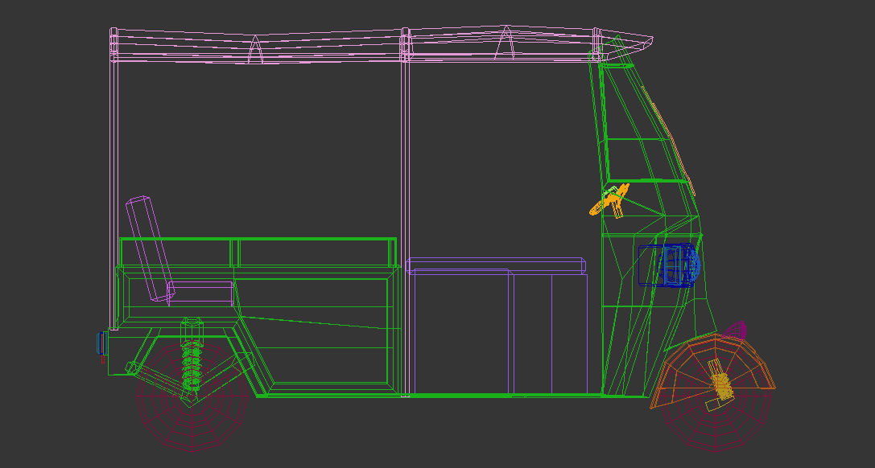Select the orange handlebar steering object
The width and height of the screenshot is (875, 468).
[609, 200]
